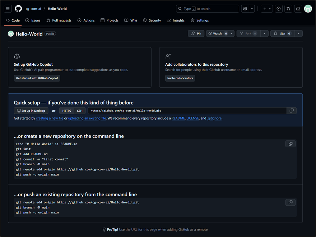This screenshot has height=237, width=316.
Task: Open the pull requests header icon
Action: 288,9
